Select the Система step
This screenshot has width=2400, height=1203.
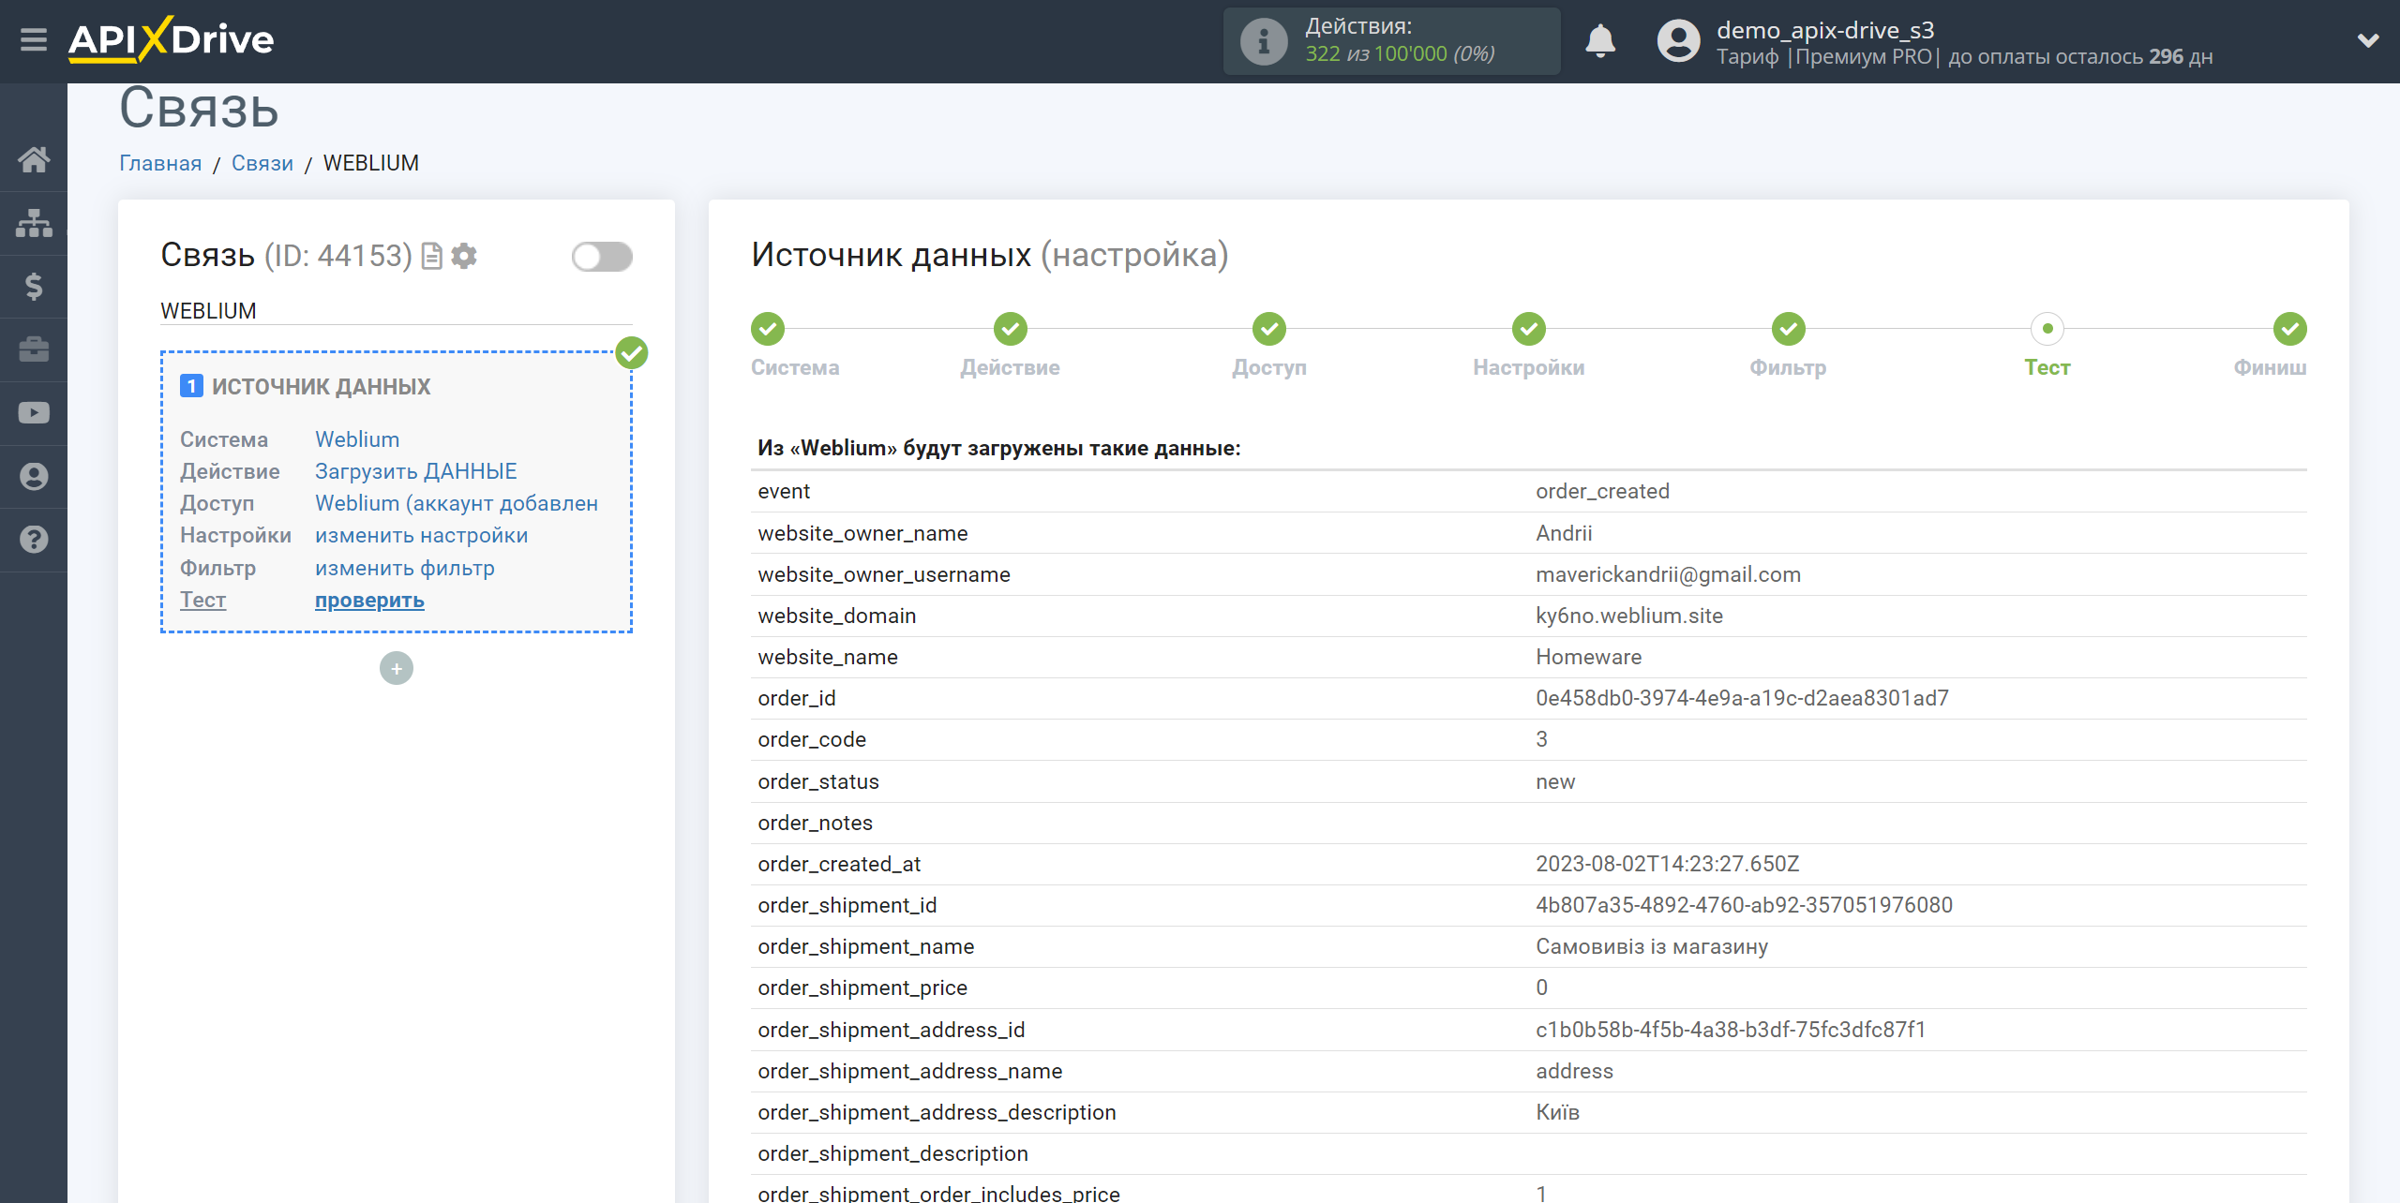click(795, 367)
